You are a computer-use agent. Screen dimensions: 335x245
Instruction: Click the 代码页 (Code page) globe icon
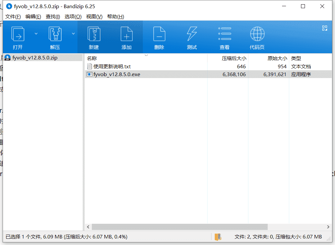(x=257, y=34)
